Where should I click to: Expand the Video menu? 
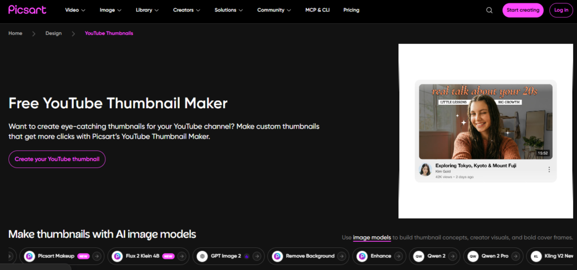pyautogui.click(x=75, y=10)
